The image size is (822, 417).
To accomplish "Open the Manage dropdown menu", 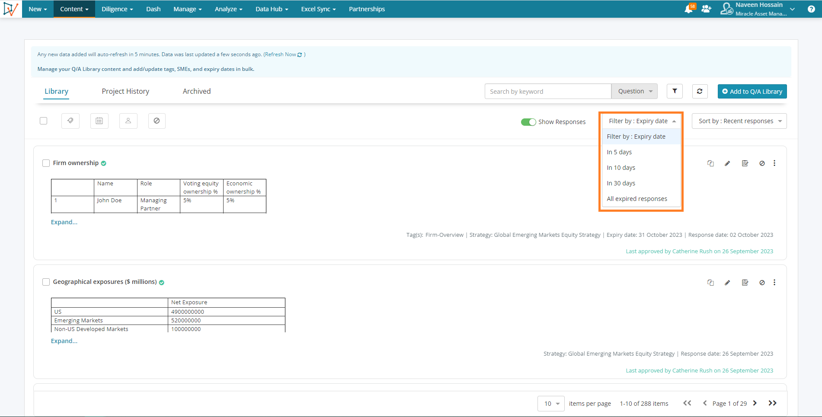I will [188, 9].
